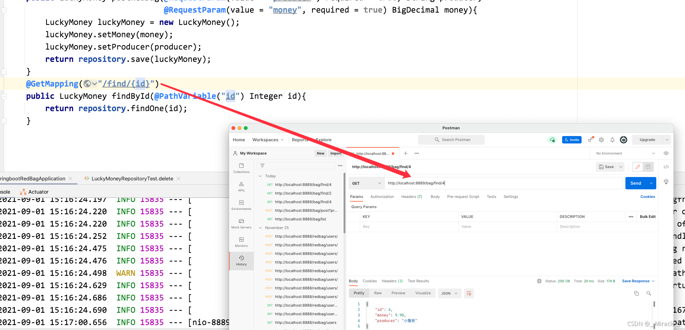The width and height of the screenshot is (685, 330).
Task: Click the Invite button
Action: (572, 140)
